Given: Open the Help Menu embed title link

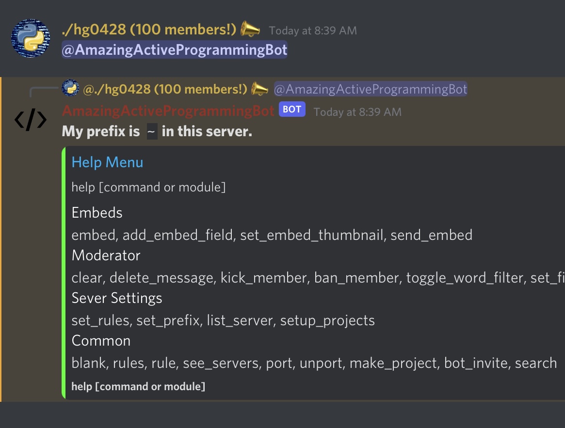Looking at the screenshot, I should coord(107,162).
